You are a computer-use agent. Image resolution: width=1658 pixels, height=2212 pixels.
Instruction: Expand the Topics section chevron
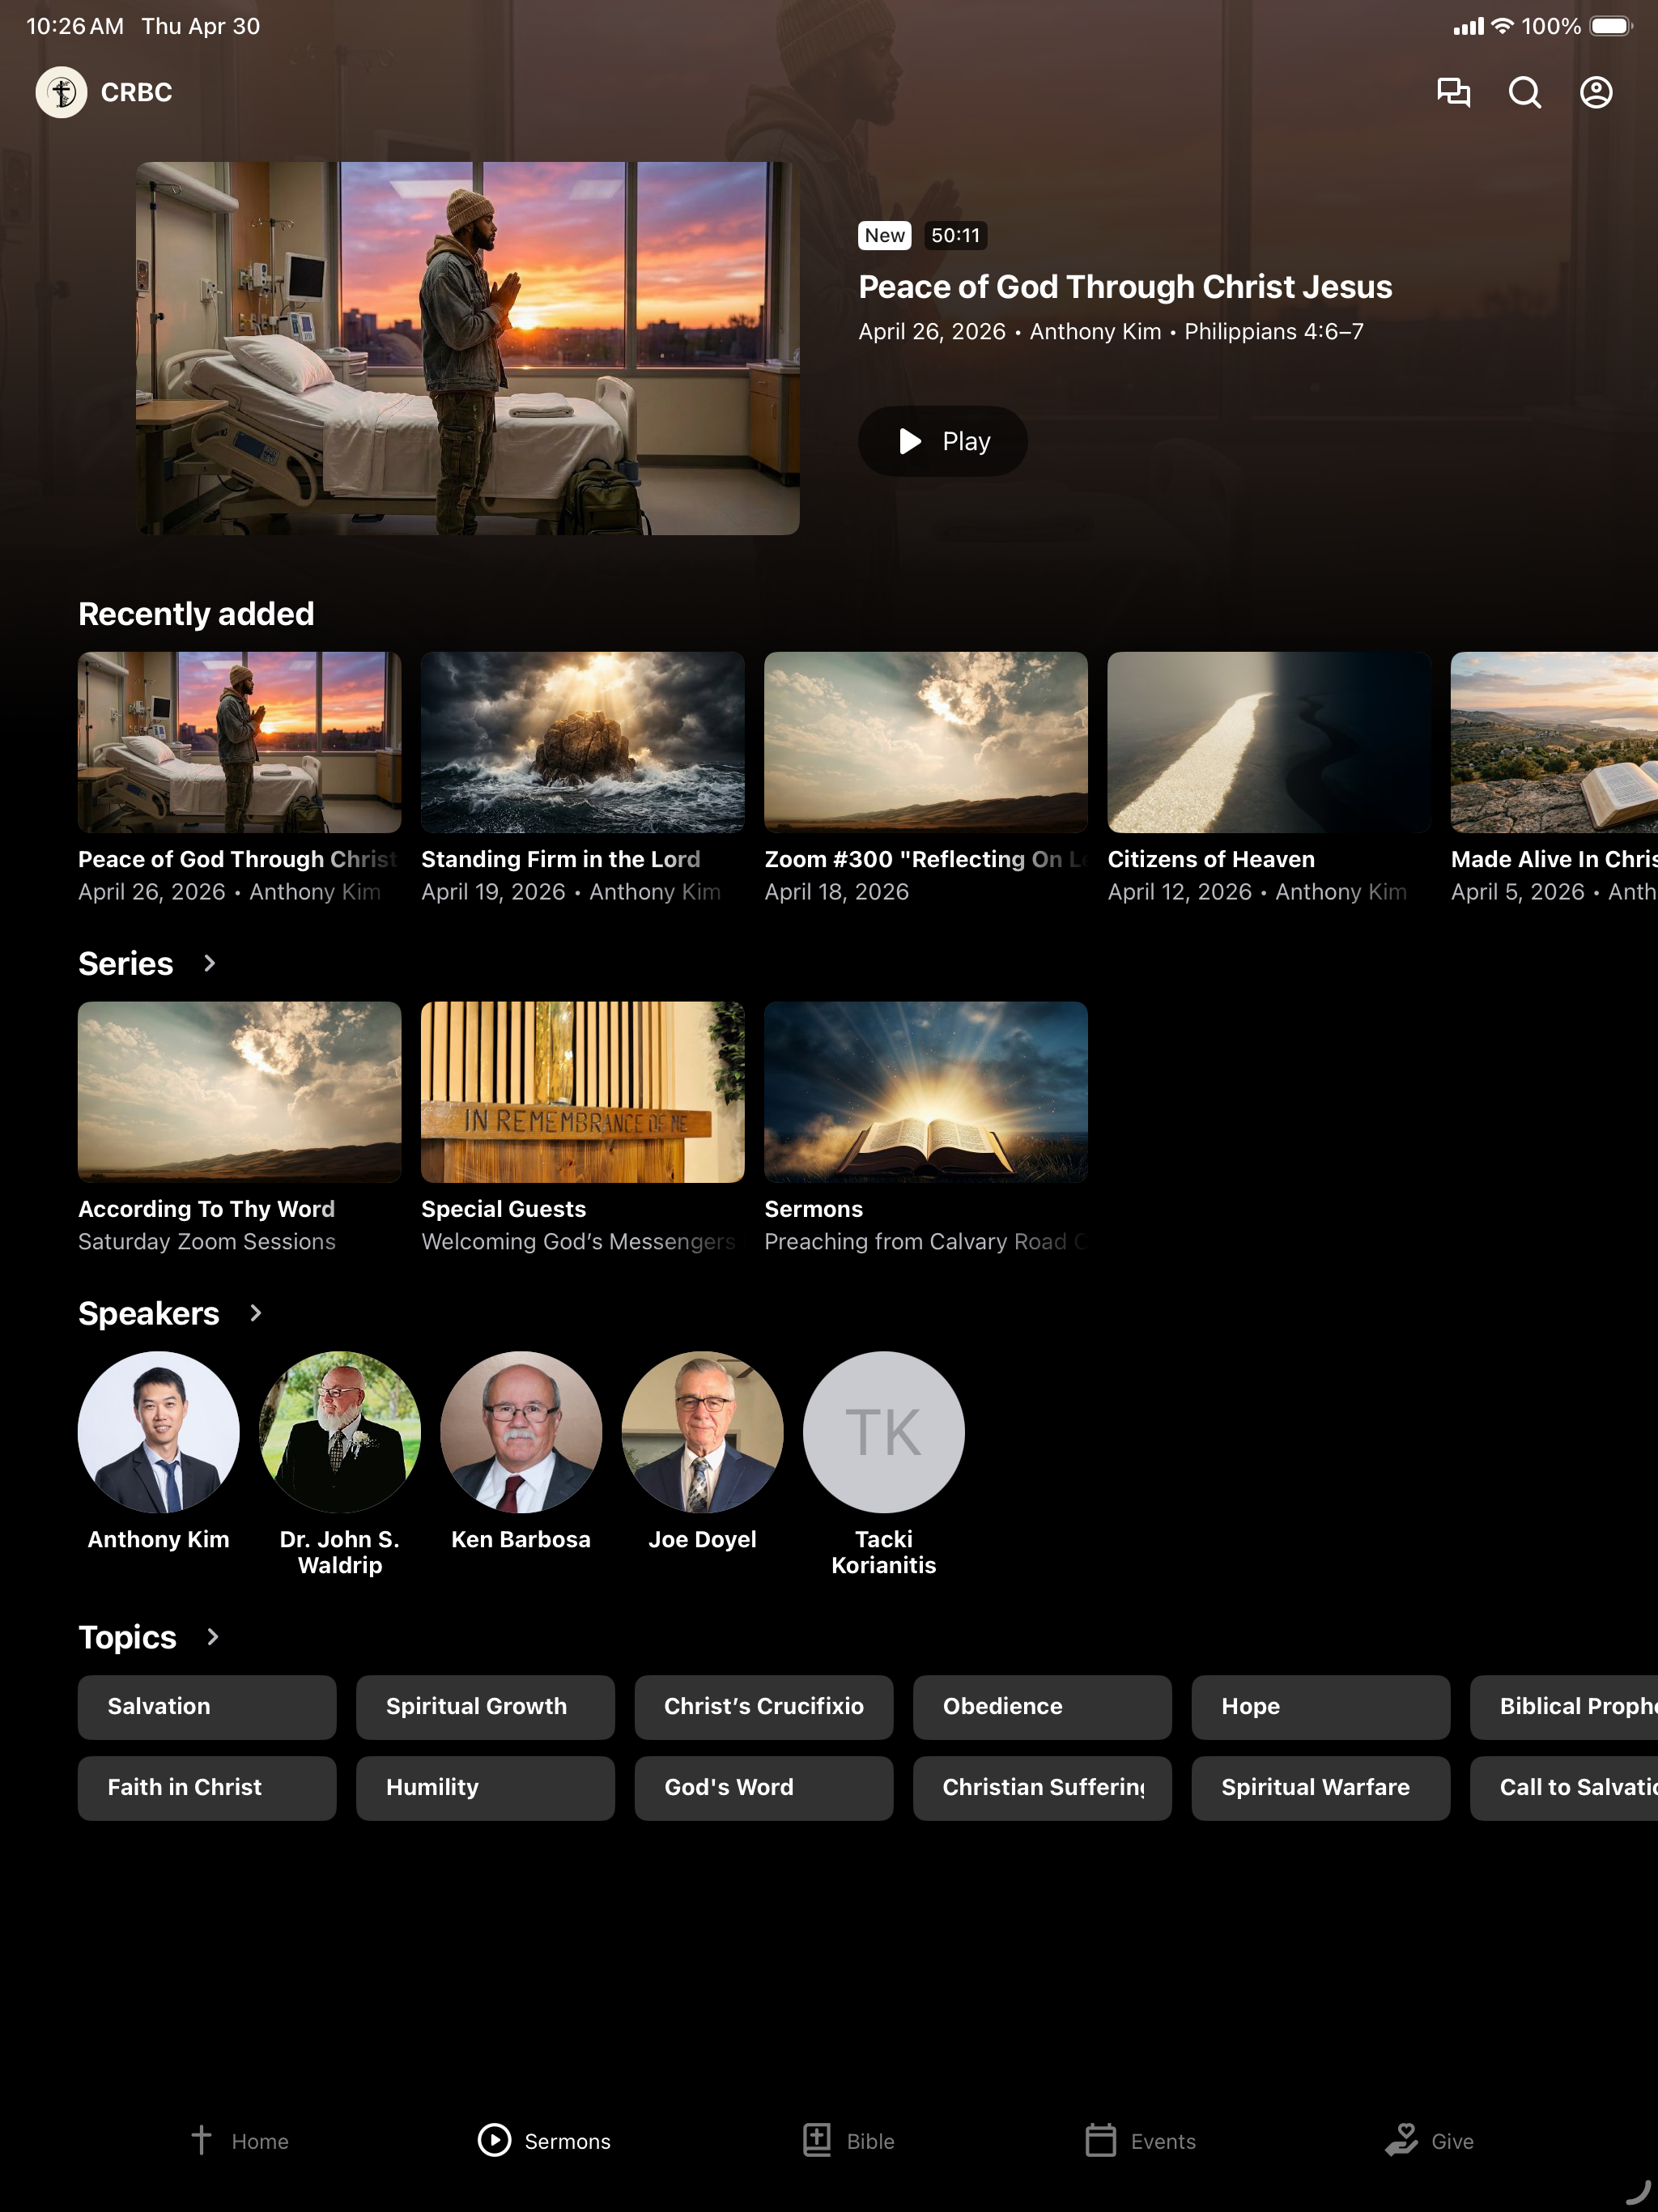(212, 1637)
